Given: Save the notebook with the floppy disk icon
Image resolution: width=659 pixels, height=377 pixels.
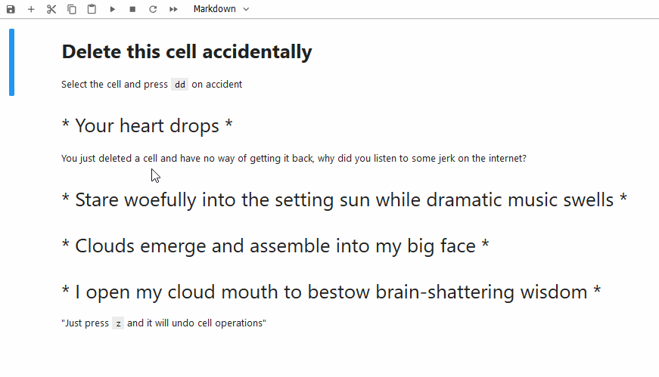Looking at the screenshot, I should 11,9.
